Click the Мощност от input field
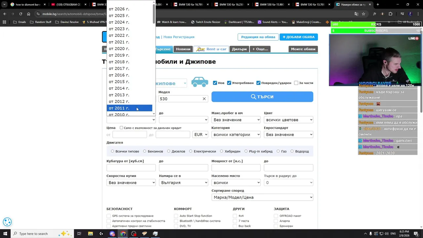Viewport: 423px width, 238px height. tap(236, 168)
